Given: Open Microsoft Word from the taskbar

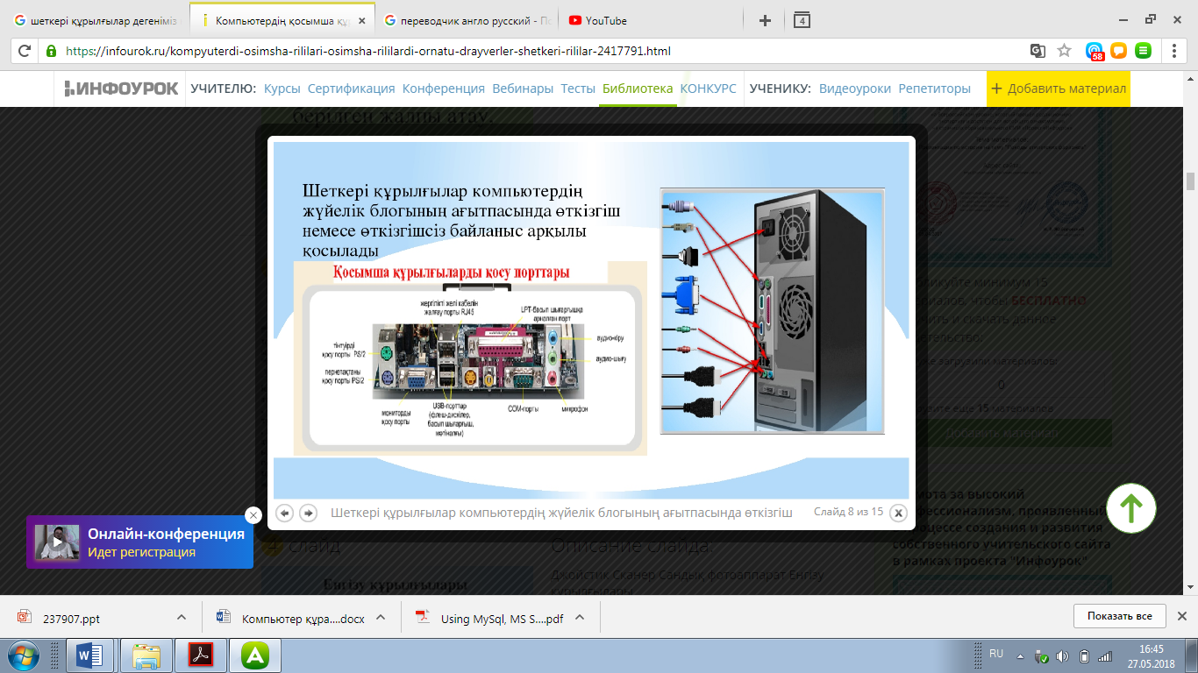Looking at the screenshot, I should [x=90, y=655].
